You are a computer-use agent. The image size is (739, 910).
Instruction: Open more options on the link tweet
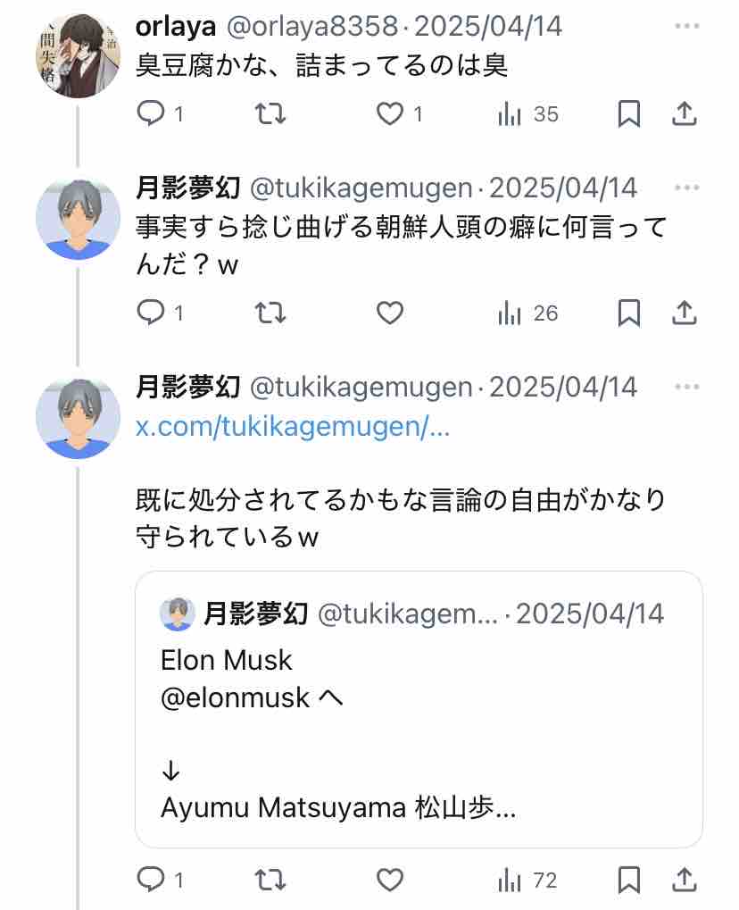tap(687, 387)
